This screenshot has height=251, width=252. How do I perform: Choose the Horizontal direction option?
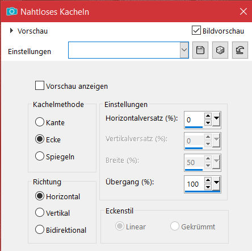(x=40, y=196)
